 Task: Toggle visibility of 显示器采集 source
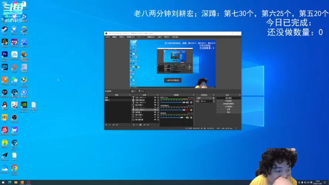click(155, 120)
